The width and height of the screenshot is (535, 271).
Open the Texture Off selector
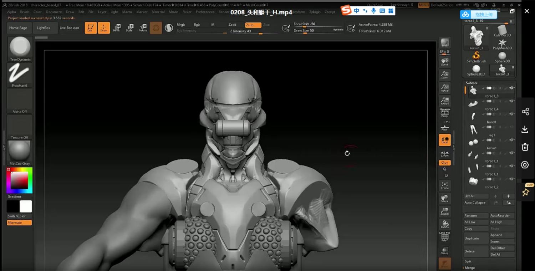pos(20,127)
